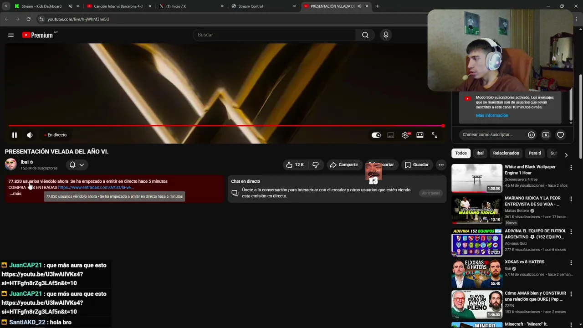Jump to live with En directo
The image size is (583, 328).
(56, 135)
